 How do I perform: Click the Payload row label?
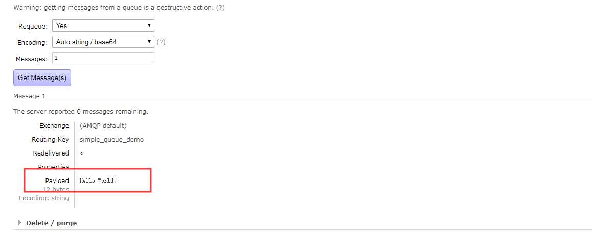(x=57, y=180)
